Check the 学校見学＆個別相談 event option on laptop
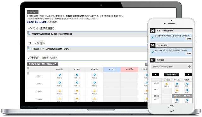Screen dimensions: 202x117 point(29,34)
